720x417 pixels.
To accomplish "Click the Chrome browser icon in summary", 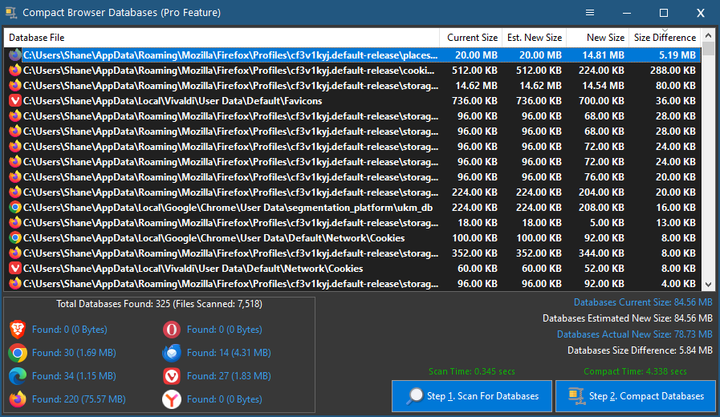I will pos(18,353).
